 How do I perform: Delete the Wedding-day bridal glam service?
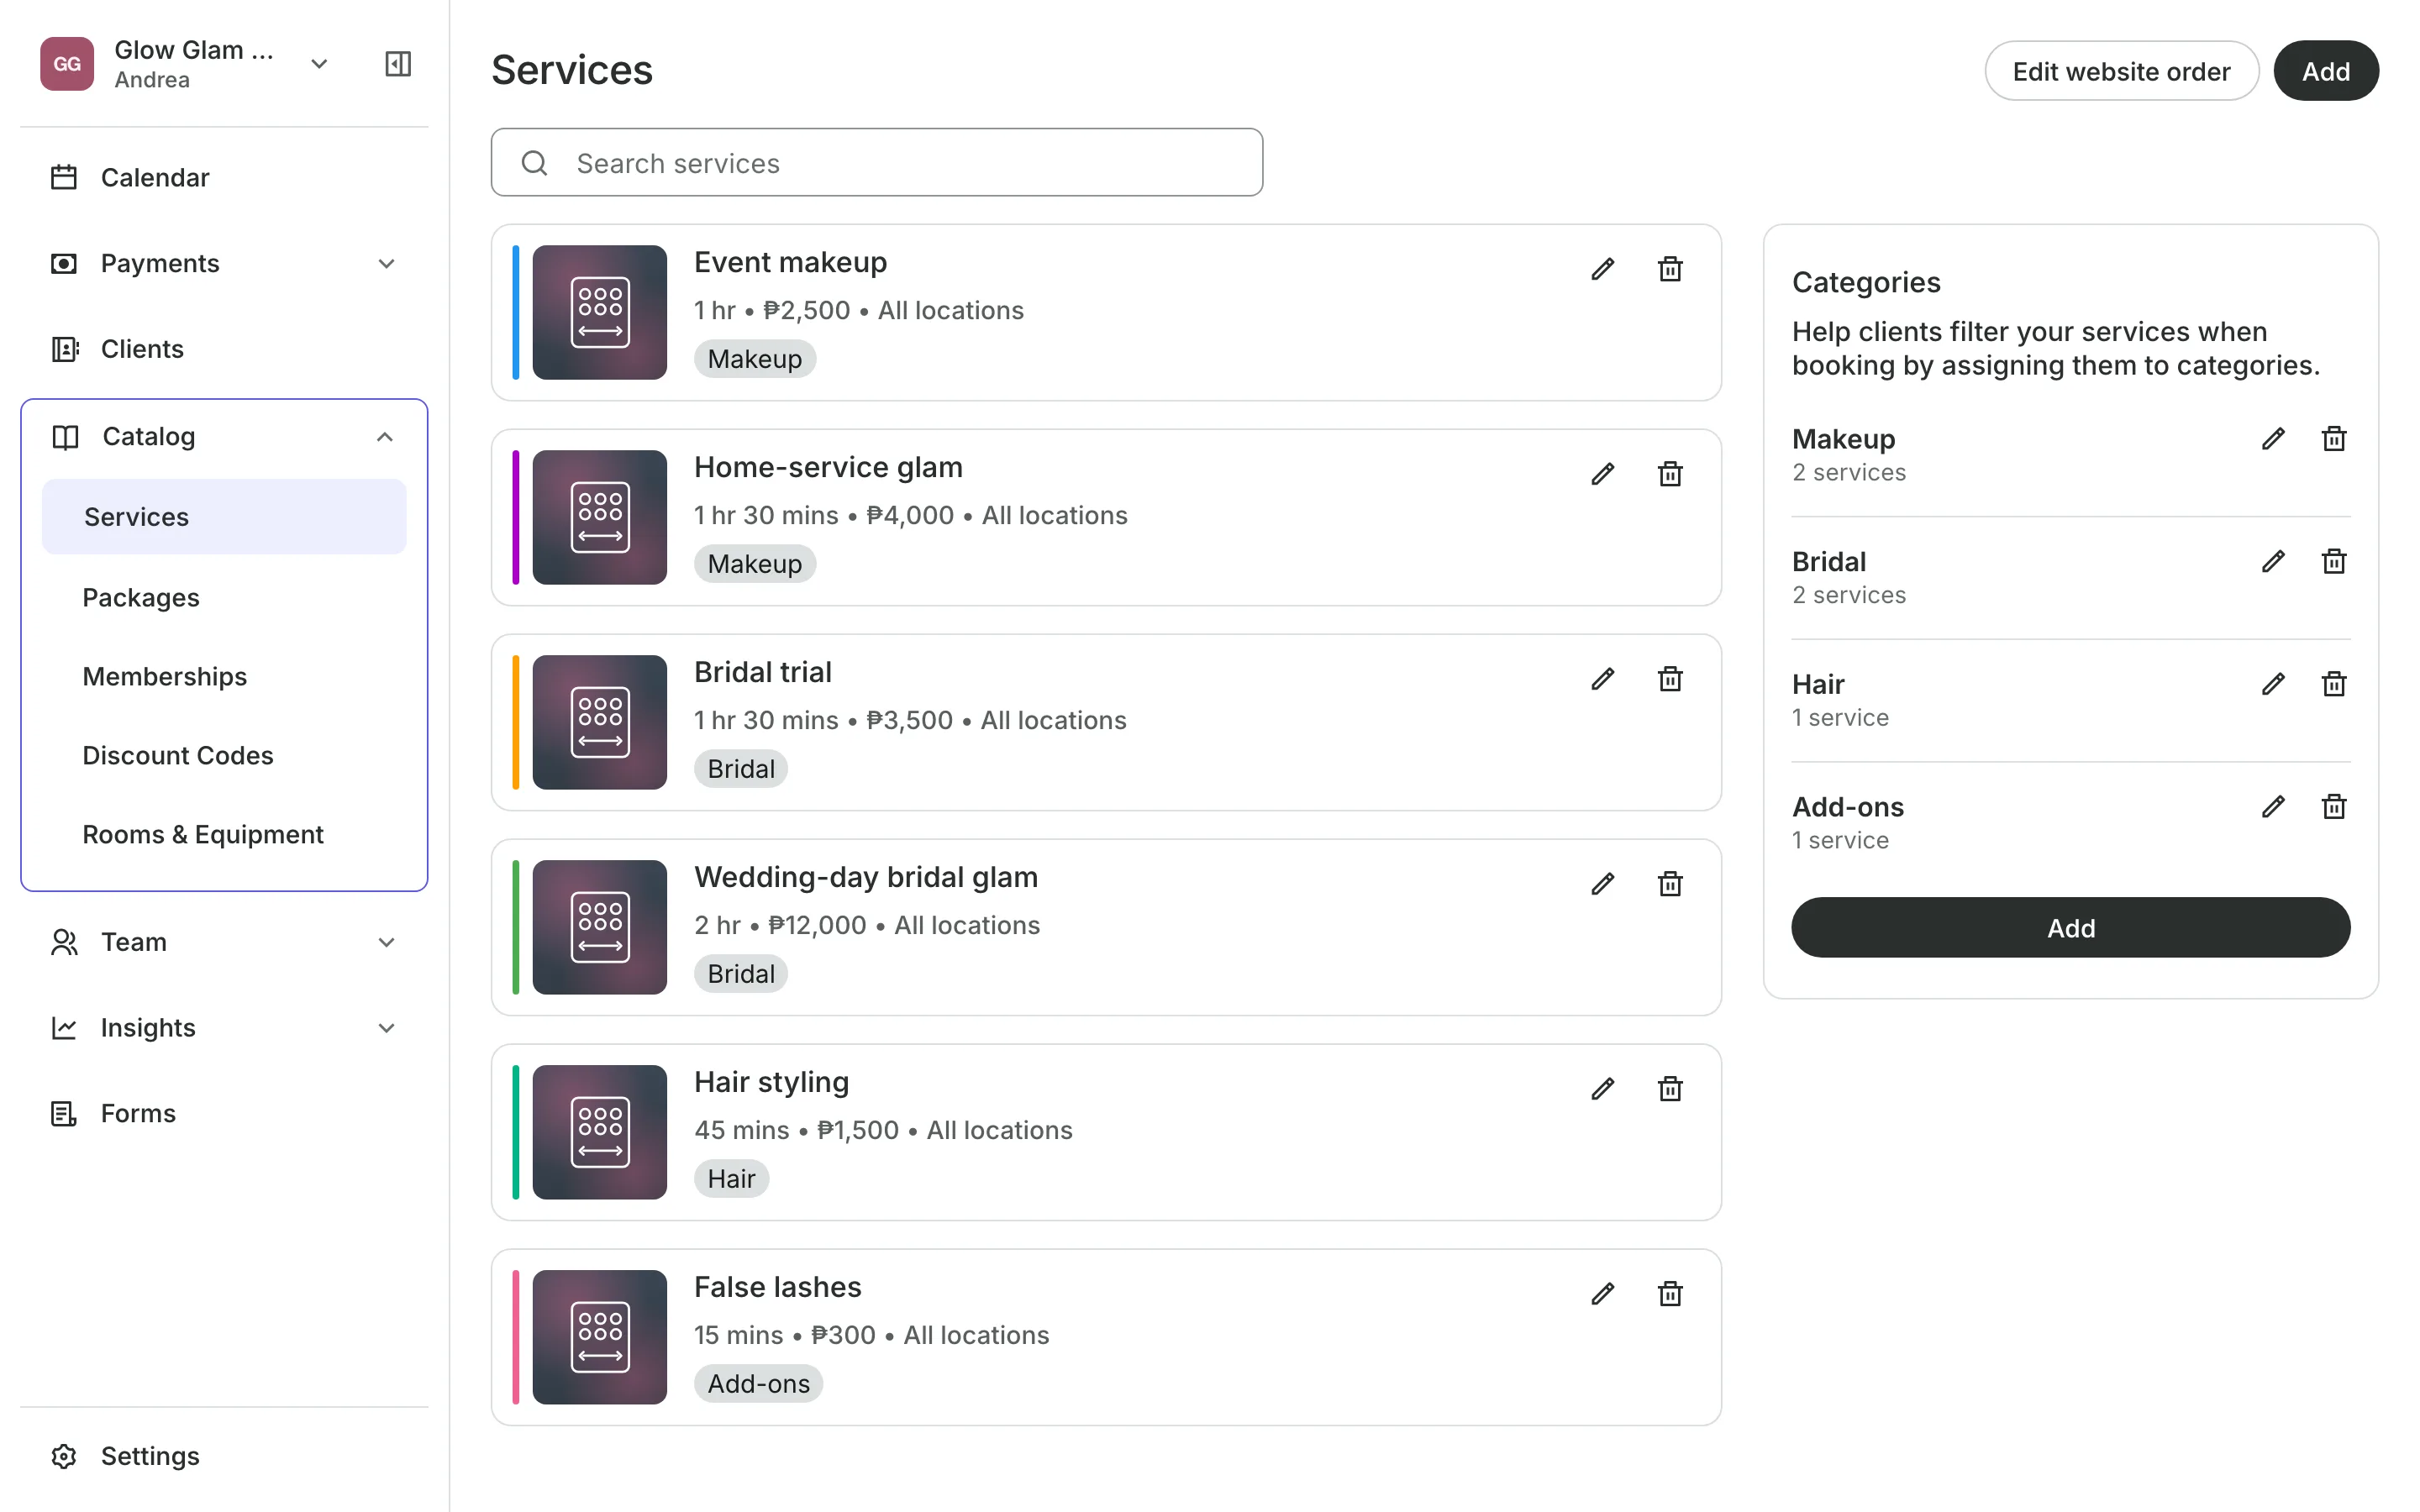1670,884
